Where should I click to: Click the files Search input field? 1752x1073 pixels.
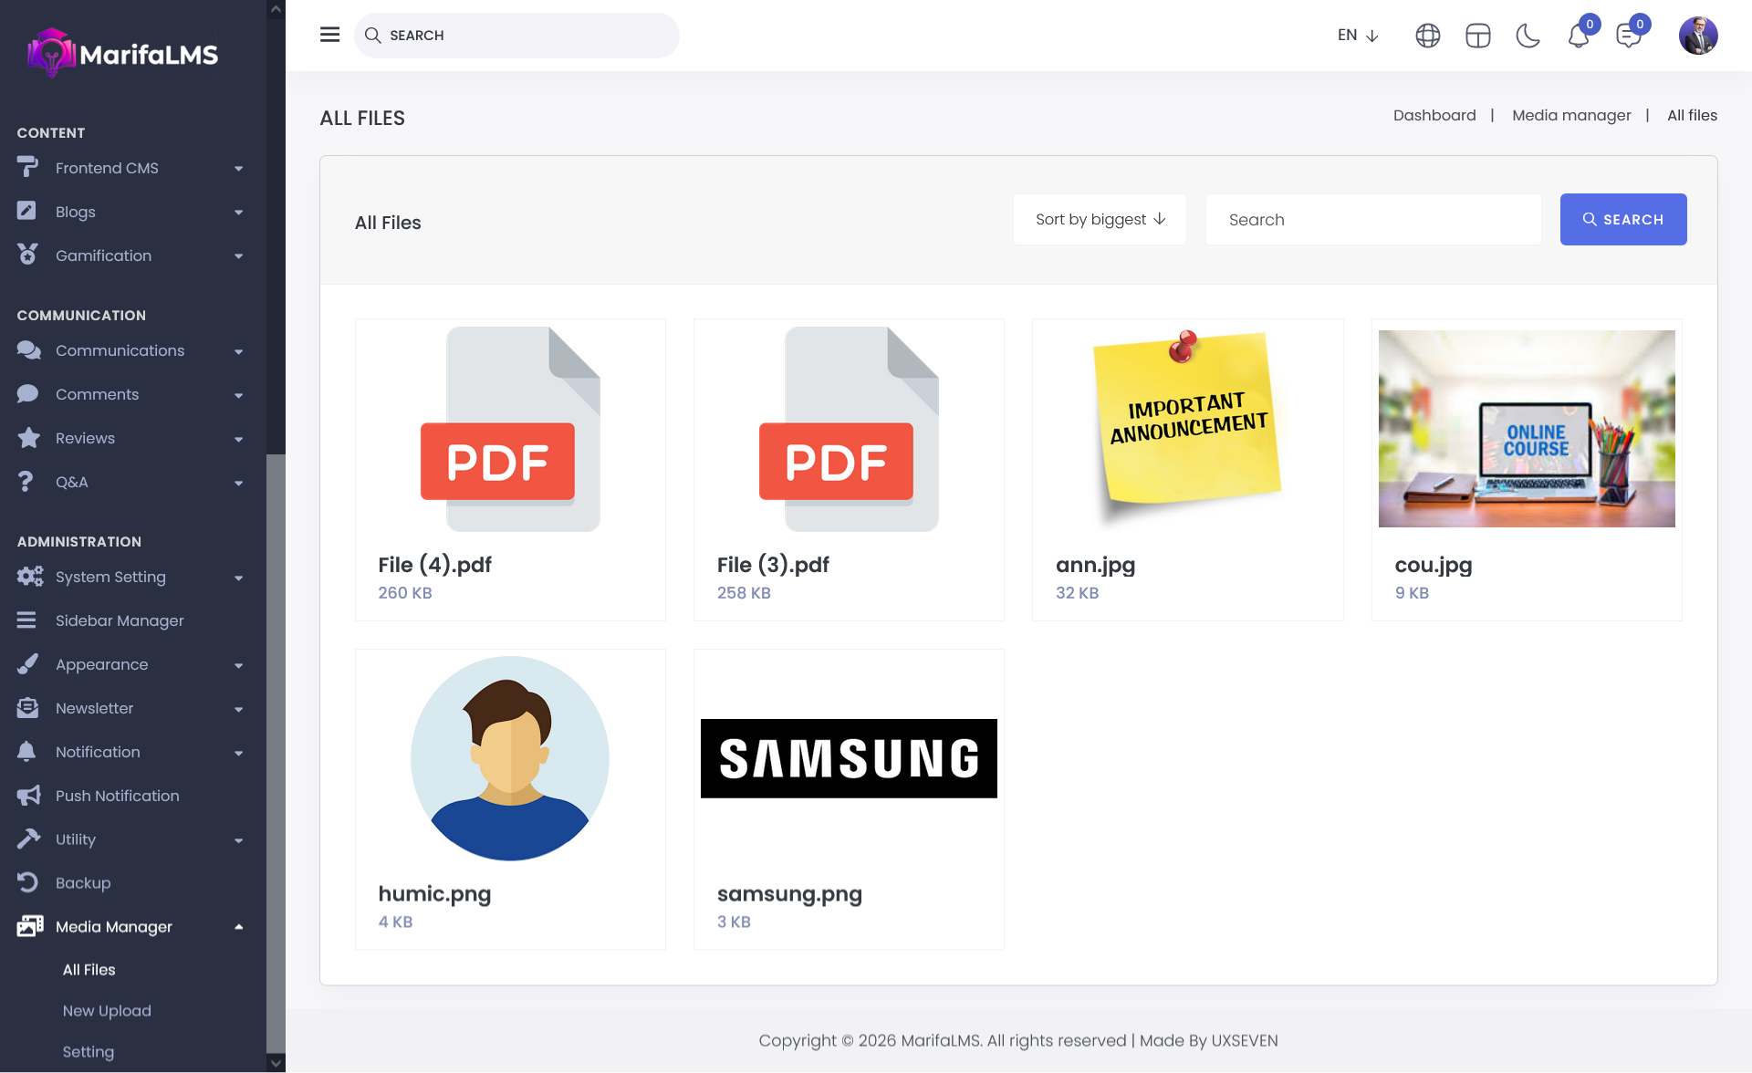tap(1372, 219)
